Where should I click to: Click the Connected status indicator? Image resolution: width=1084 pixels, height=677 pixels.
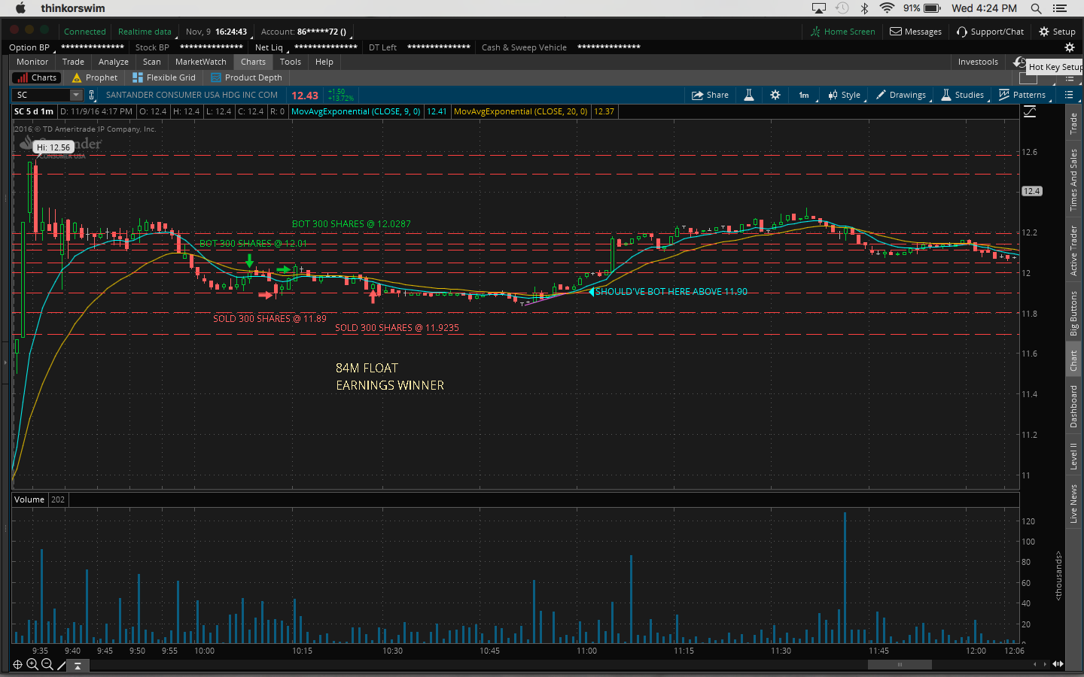coord(85,32)
